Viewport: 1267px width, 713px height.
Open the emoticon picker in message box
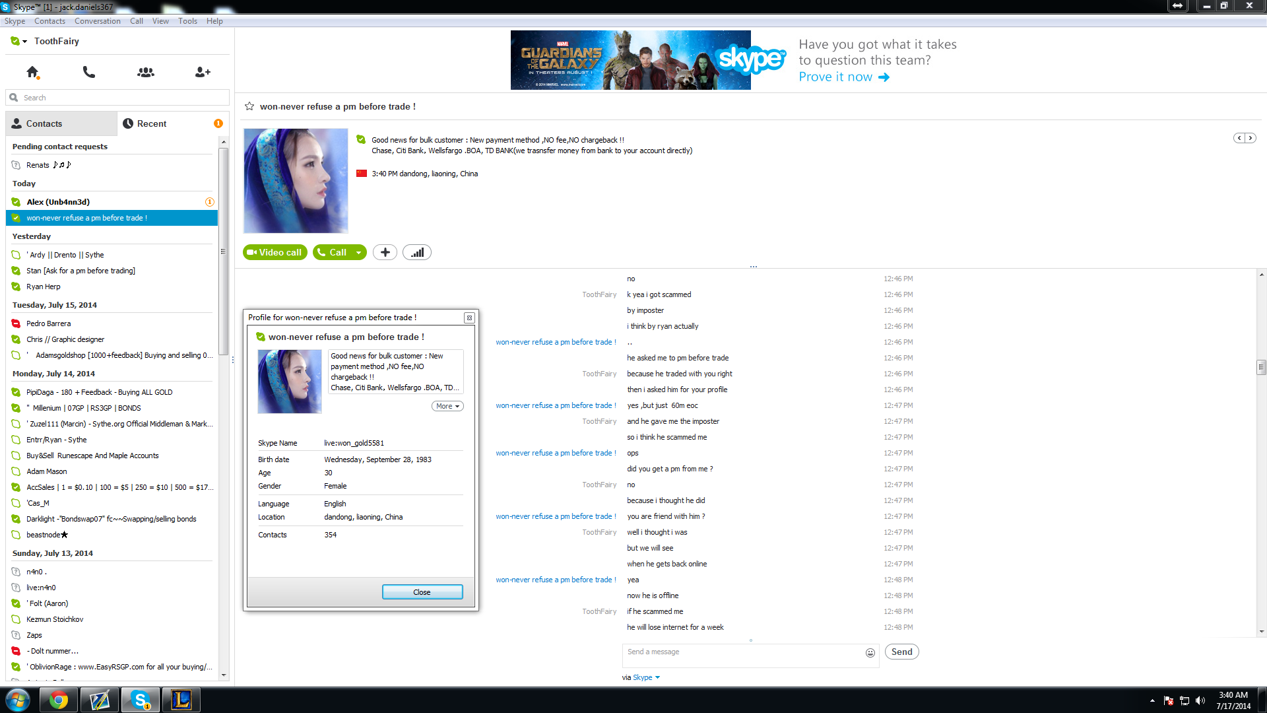tap(870, 652)
